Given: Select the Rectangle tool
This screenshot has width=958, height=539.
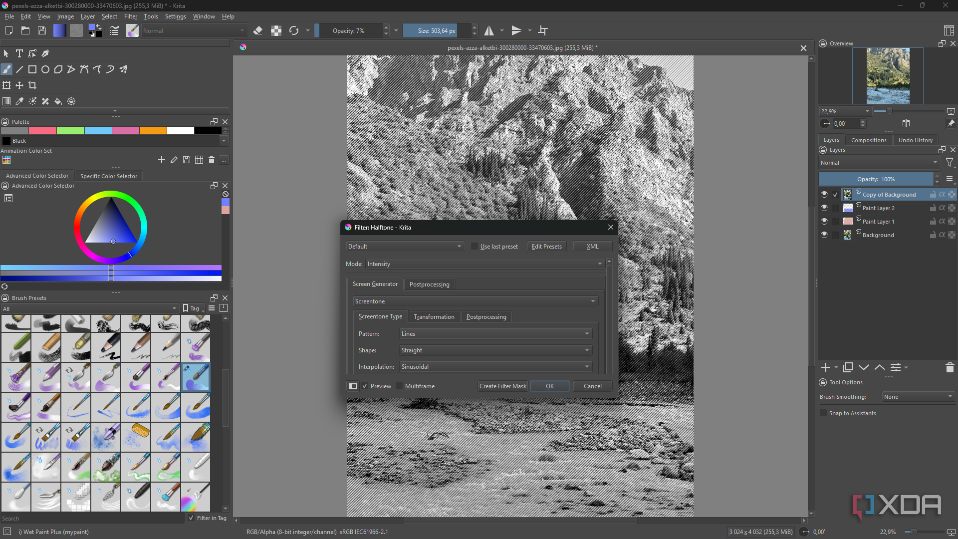Looking at the screenshot, I should 32,69.
